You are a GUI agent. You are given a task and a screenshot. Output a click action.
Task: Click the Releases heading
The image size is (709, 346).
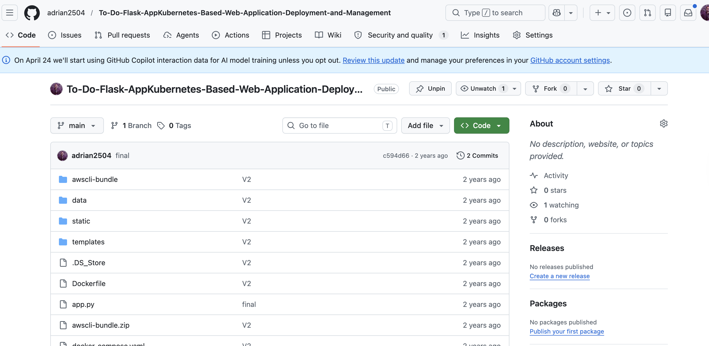[x=547, y=248]
